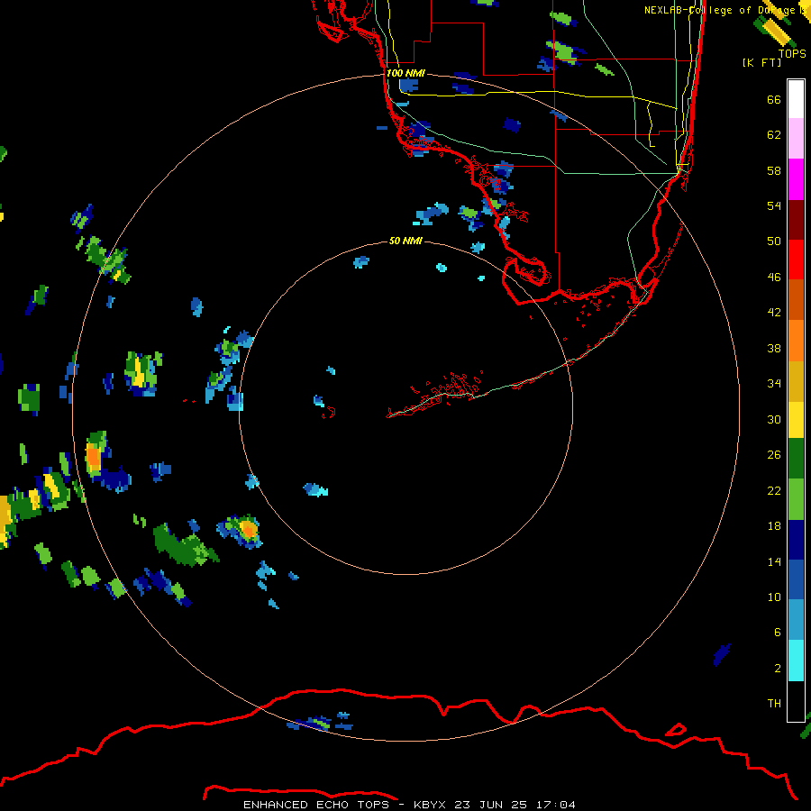The width and height of the screenshot is (811, 811).
Task: Select the yellow legend color block
Action: (x=796, y=420)
